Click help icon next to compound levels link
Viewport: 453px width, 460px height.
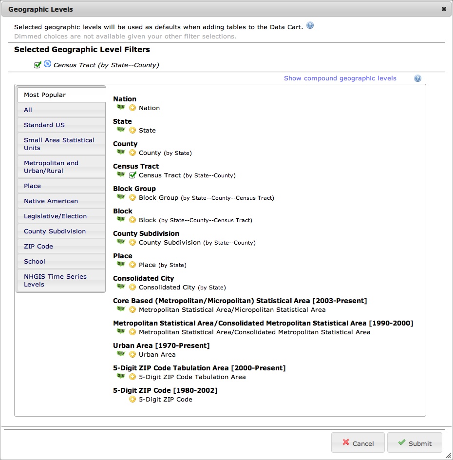click(417, 78)
